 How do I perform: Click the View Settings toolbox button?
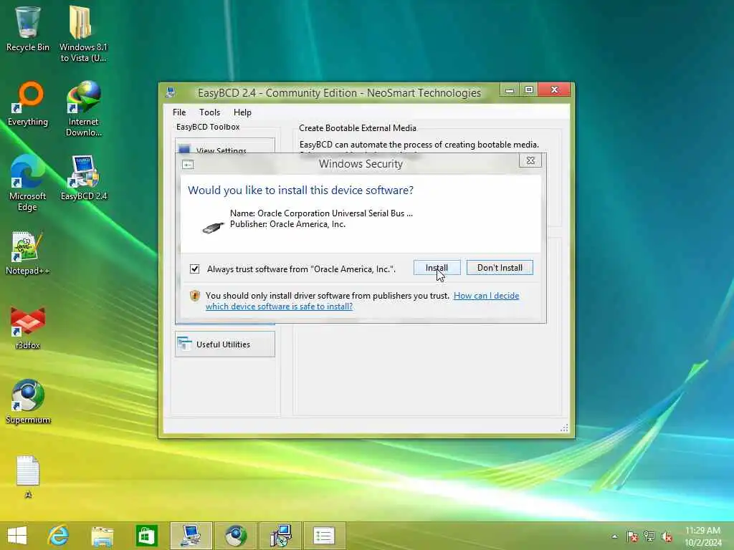(224, 147)
